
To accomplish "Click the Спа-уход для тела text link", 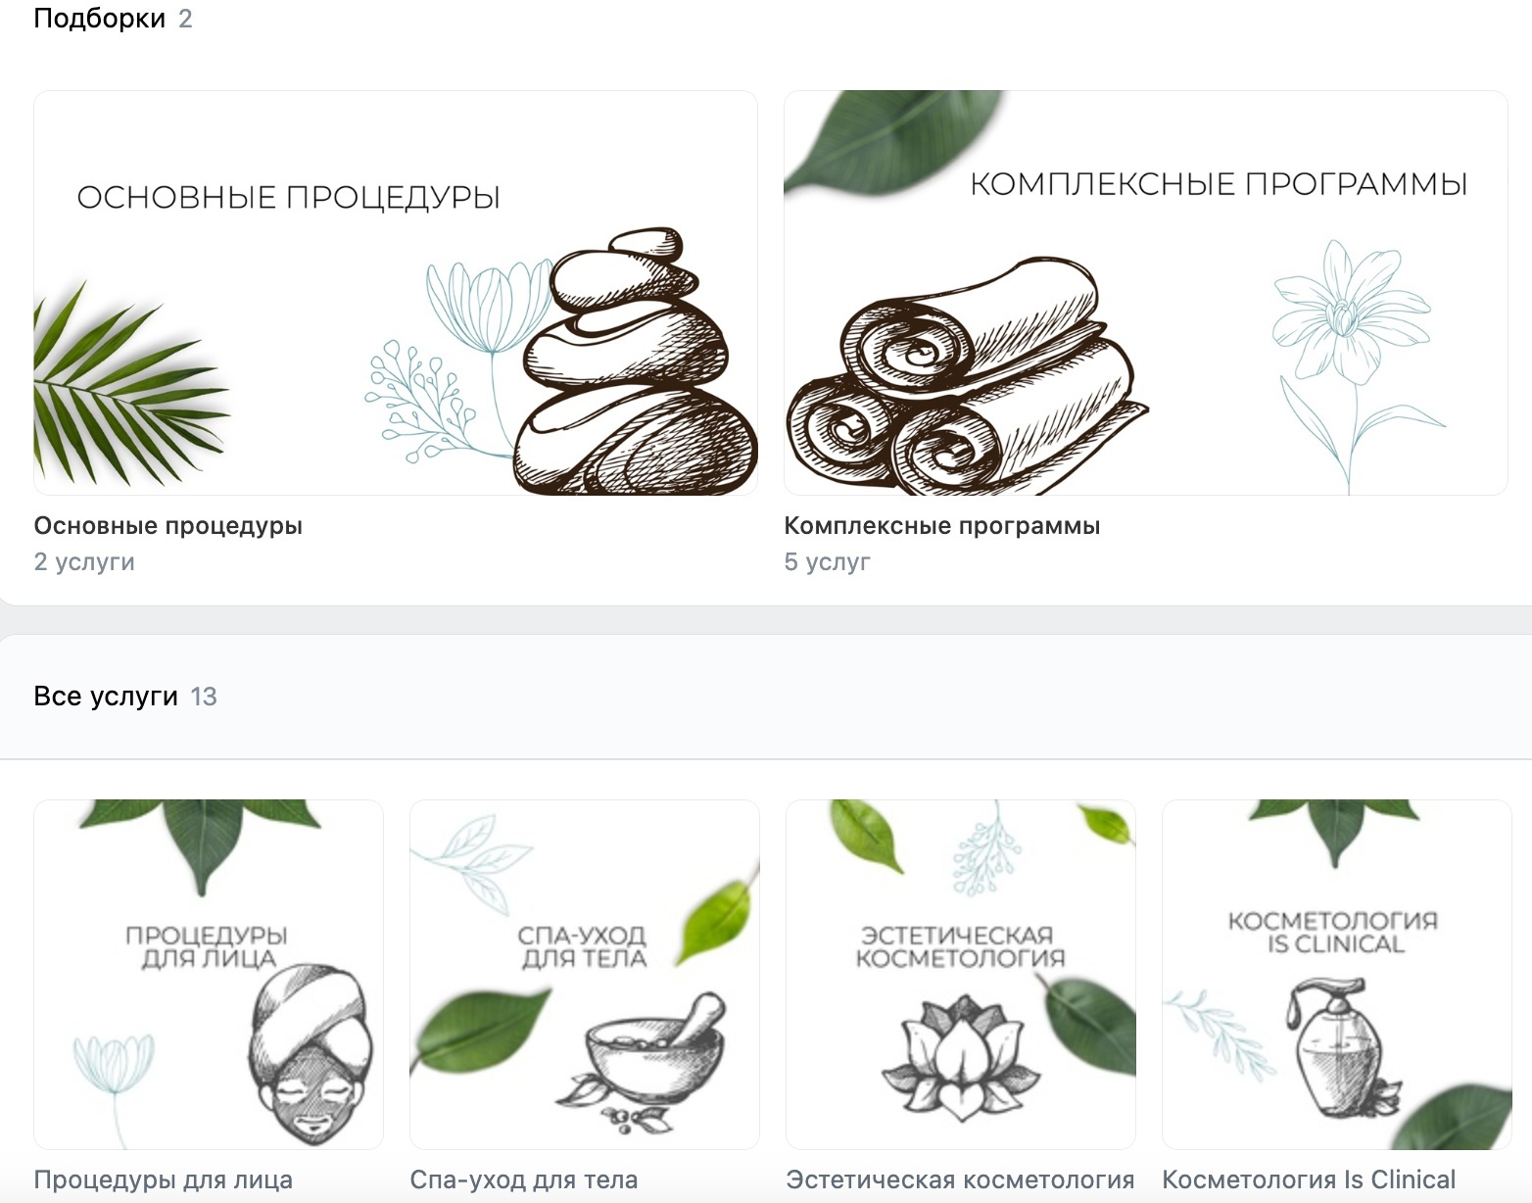I will click(524, 1180).
